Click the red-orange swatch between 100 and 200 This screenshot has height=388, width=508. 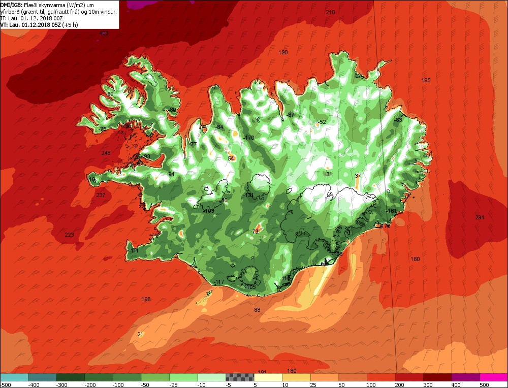click(x=381, y=377)
